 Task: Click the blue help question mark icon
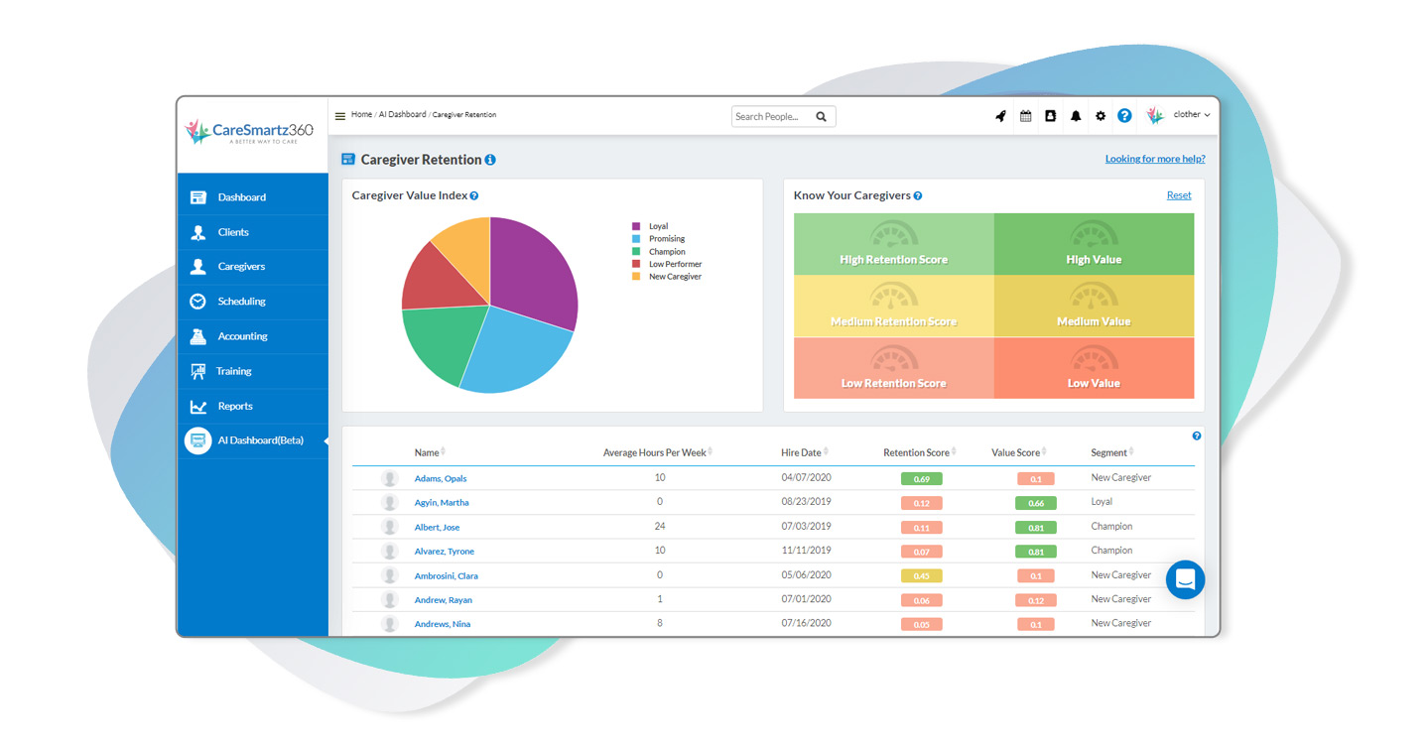tap(1124, 116)
